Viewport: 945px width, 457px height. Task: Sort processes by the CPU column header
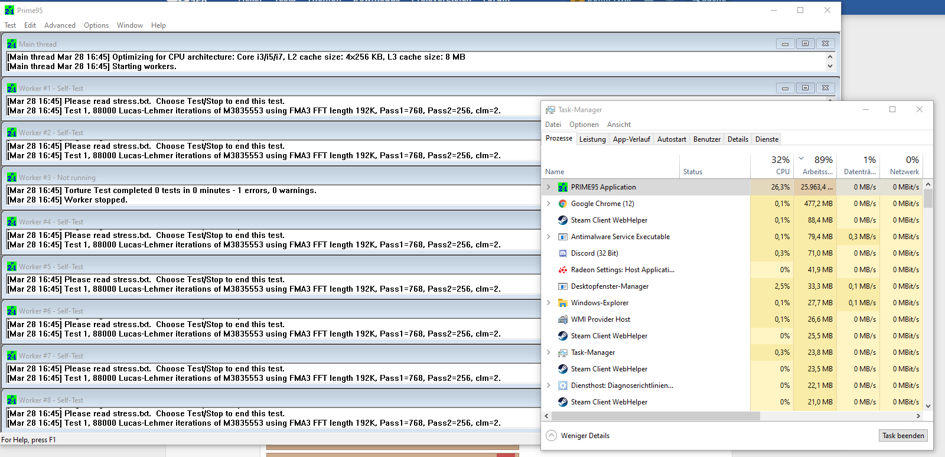click(771, 165)
